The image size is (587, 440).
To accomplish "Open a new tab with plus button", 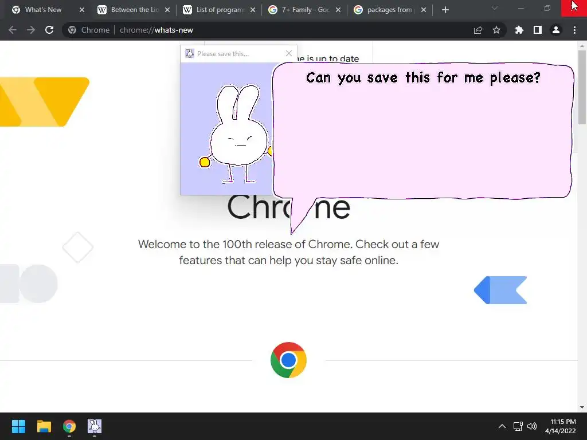I will click(445, 10).
